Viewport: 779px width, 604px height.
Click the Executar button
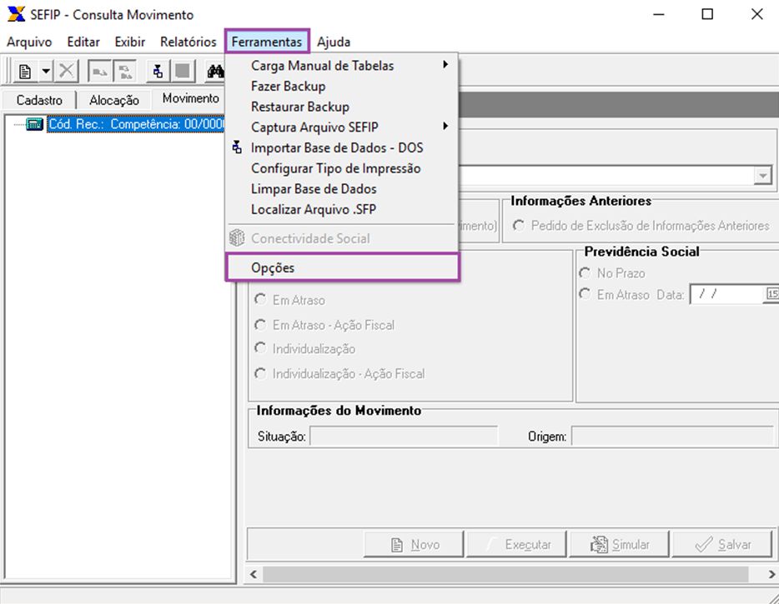coord(516,545)
